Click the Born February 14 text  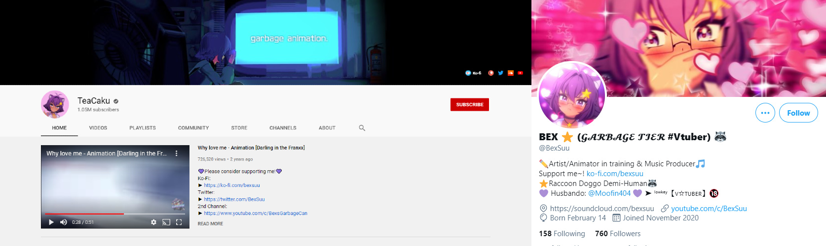(578, 218)
